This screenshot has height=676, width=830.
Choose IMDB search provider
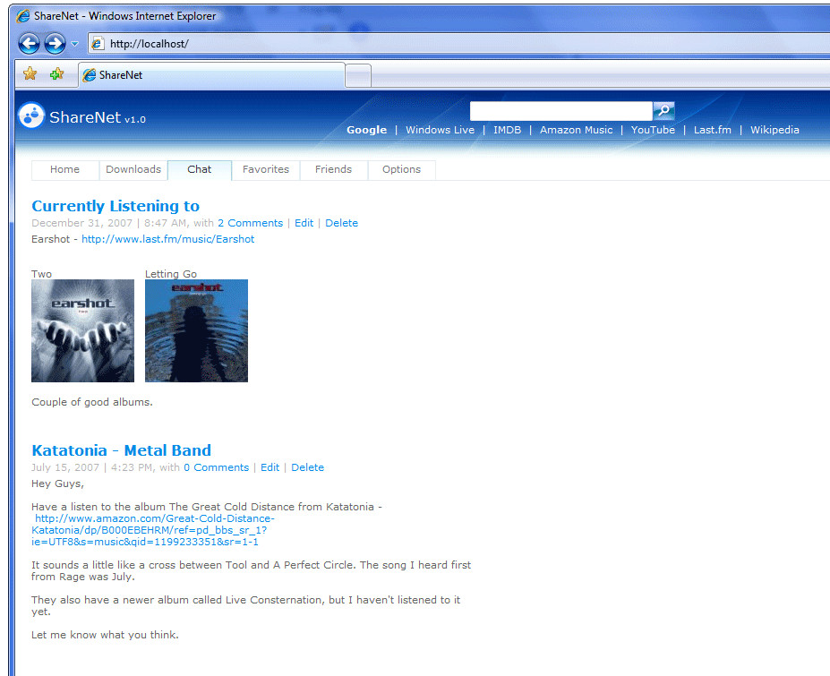(x=507, y=130)
